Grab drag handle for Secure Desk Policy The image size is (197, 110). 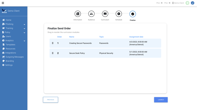[x=53, y=53]
